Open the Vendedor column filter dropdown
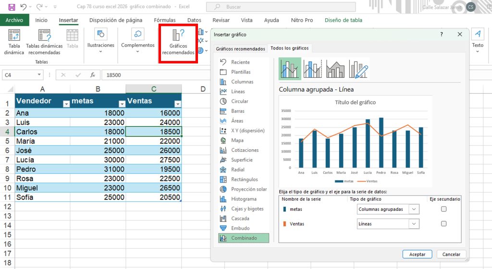The width and height of the screenshot is (492, 269). click(x=66, y=104)
